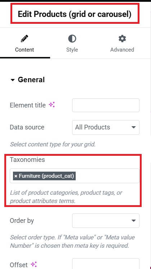Collapse the General section using its triangle

click(13, 80)
